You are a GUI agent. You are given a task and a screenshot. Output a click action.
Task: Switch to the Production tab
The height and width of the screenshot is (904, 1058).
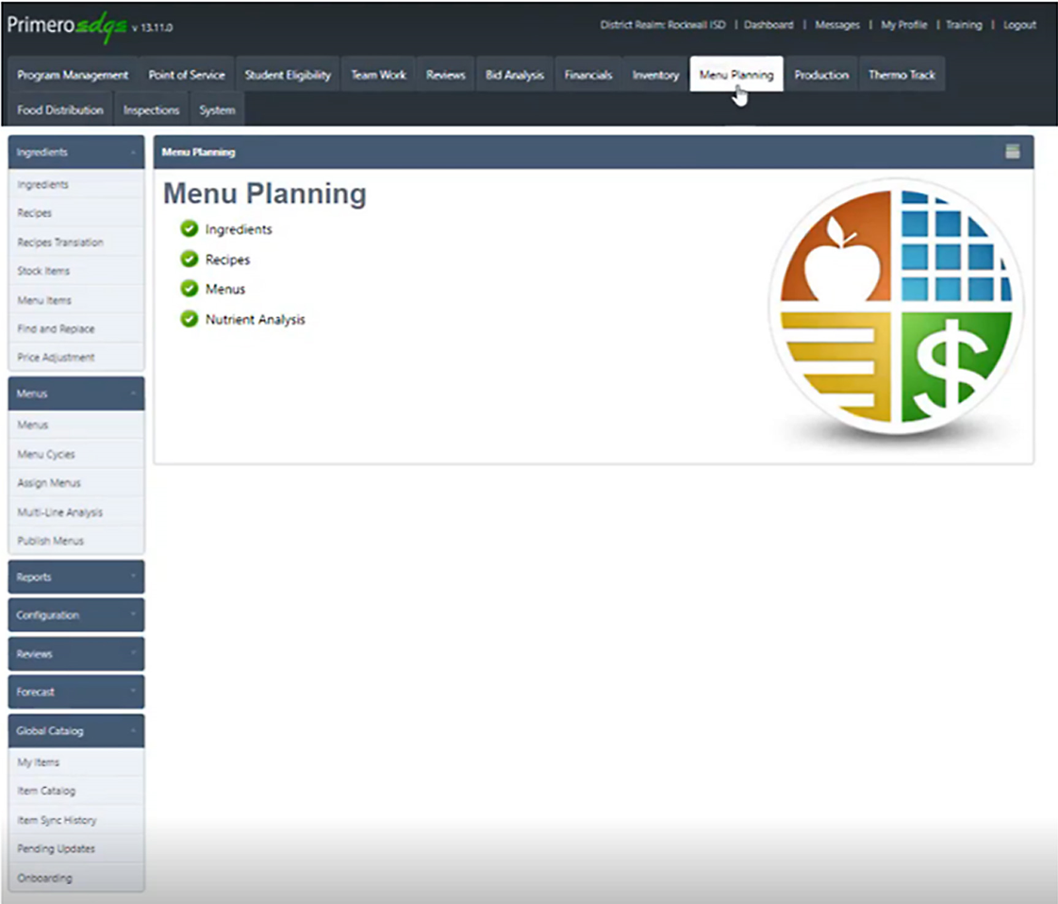point(821,74)
